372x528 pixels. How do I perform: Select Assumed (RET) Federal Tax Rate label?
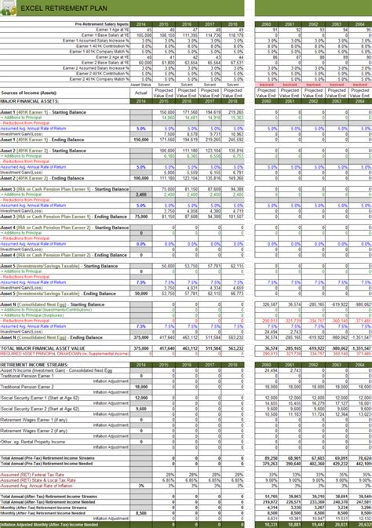(x=32, y=475)
